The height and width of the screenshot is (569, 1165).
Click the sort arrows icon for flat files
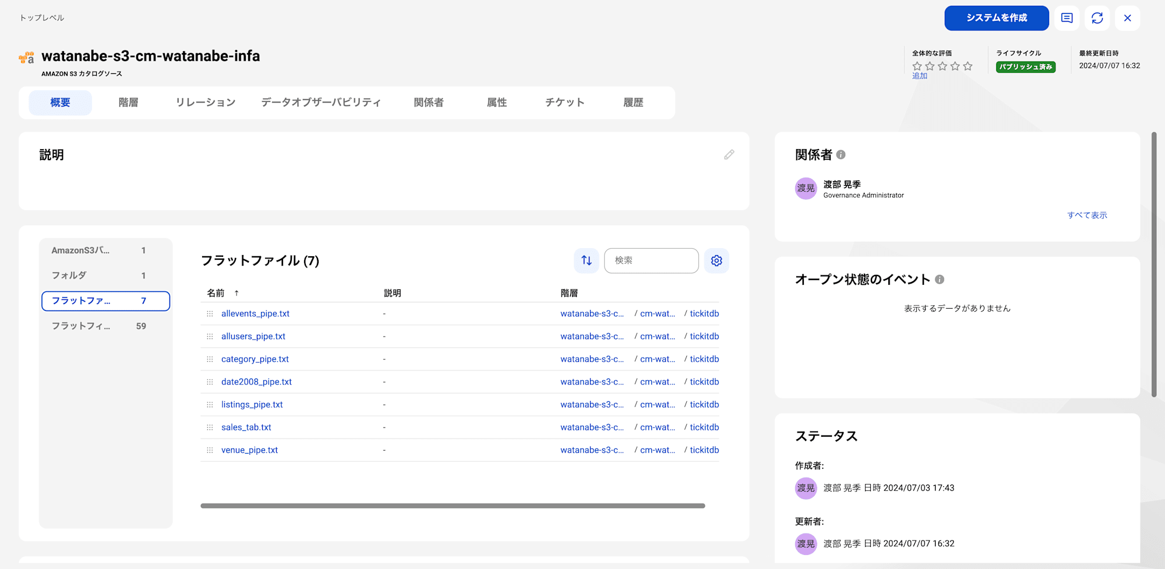[586, 260]
